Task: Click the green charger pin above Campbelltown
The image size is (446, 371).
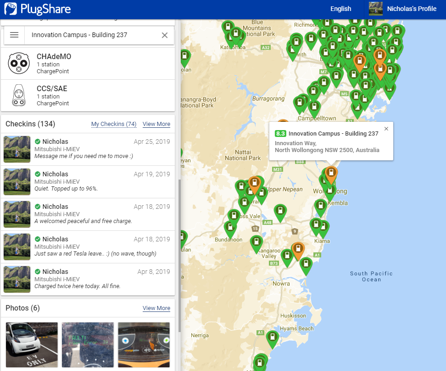Action: (x=314, y=109)
